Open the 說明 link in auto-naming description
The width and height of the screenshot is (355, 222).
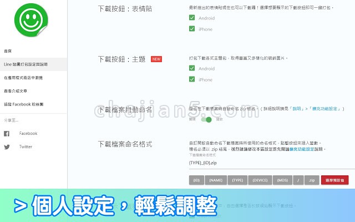click(x=297, y=109)
